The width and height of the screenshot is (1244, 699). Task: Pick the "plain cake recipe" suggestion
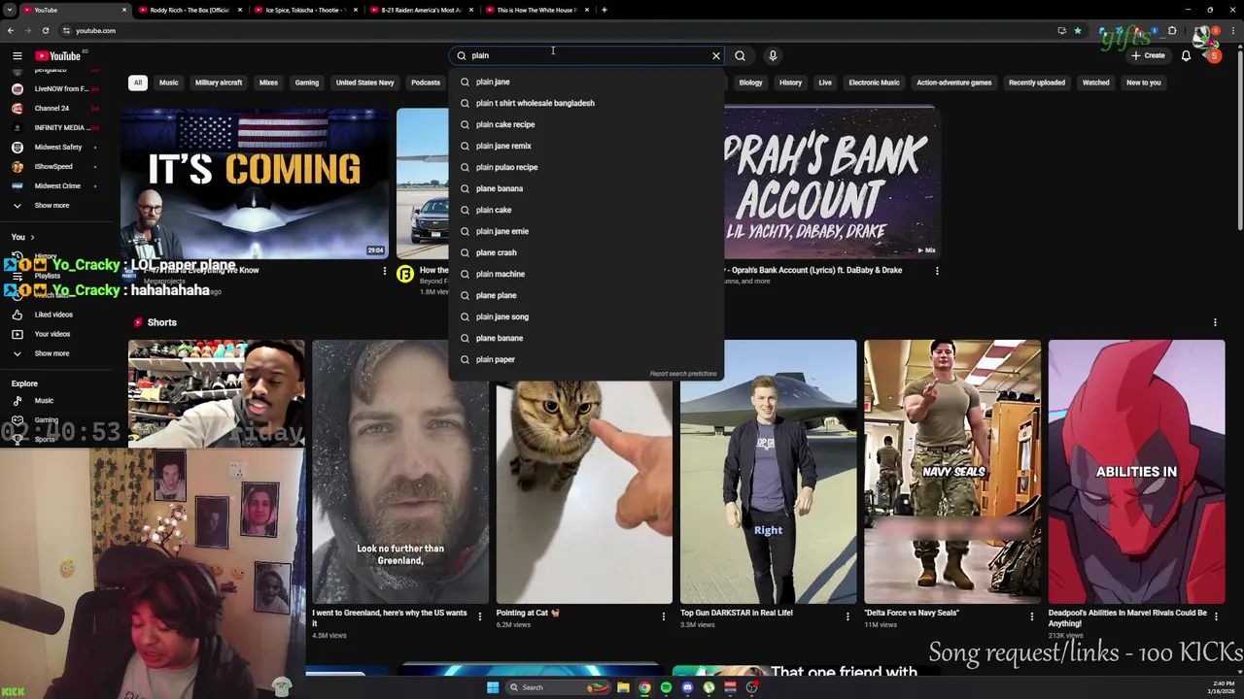pyautogui.click(x=586, y=124)
